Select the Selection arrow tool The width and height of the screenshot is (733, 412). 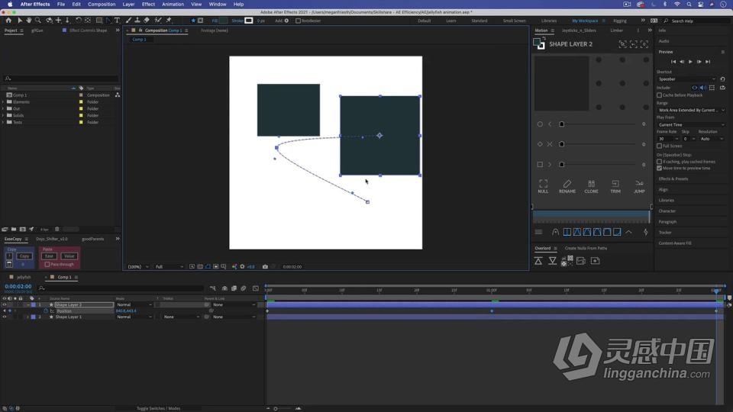[x=20, y=21]
